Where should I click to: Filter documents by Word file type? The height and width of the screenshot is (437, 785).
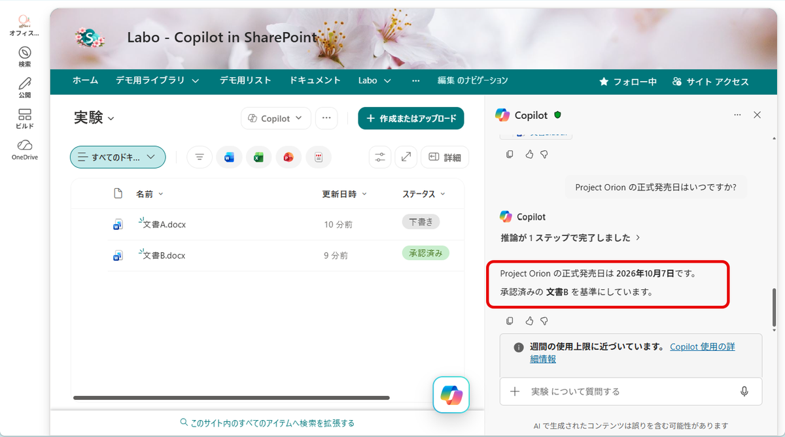[229, 157]
